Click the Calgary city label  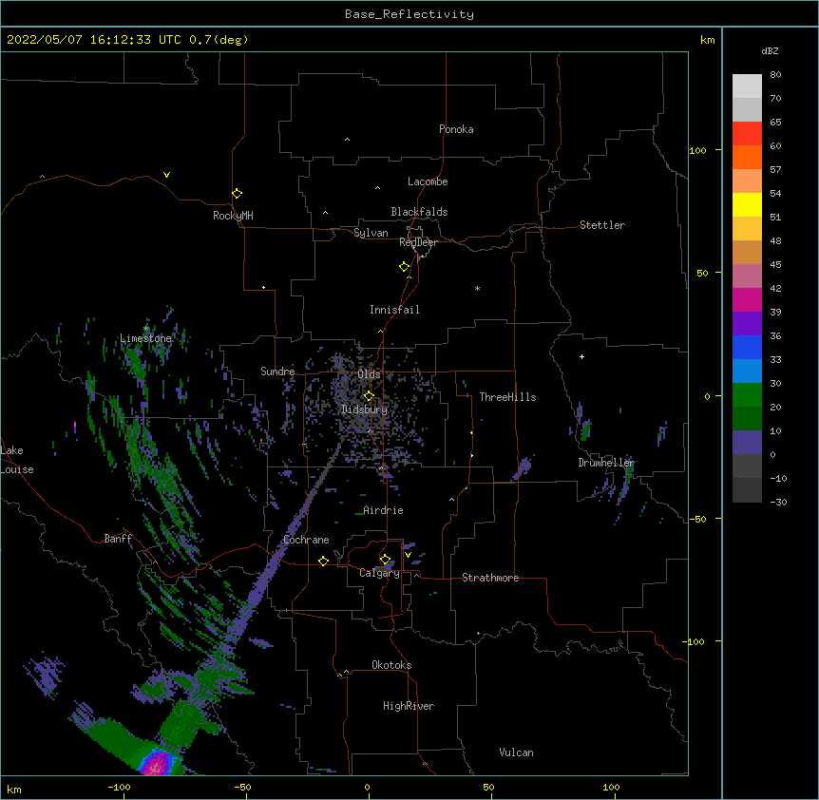pyautogui.click(x=380, y=573)
